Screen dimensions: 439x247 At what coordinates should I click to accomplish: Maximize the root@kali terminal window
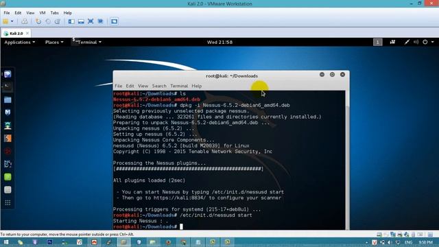click(332, 75)
